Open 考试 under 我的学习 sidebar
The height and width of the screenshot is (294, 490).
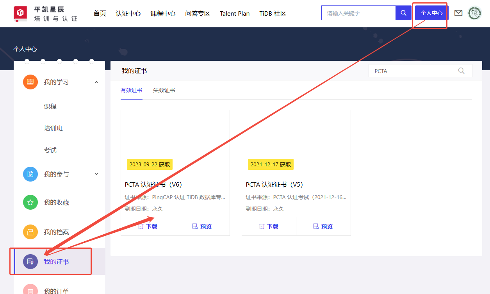tap(50, 150)
